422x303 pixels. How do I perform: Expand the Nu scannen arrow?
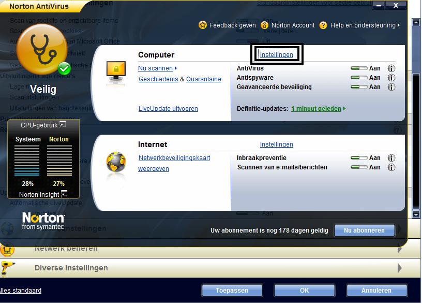[176, 68]
